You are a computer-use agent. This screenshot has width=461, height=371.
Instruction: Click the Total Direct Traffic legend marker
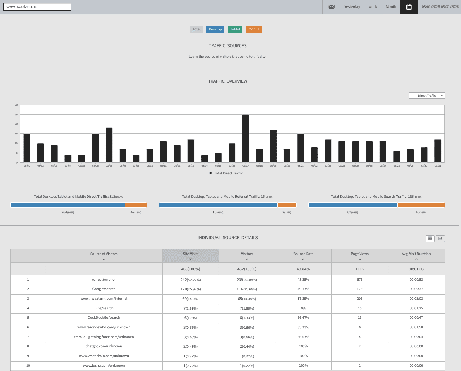coord(211,173)
